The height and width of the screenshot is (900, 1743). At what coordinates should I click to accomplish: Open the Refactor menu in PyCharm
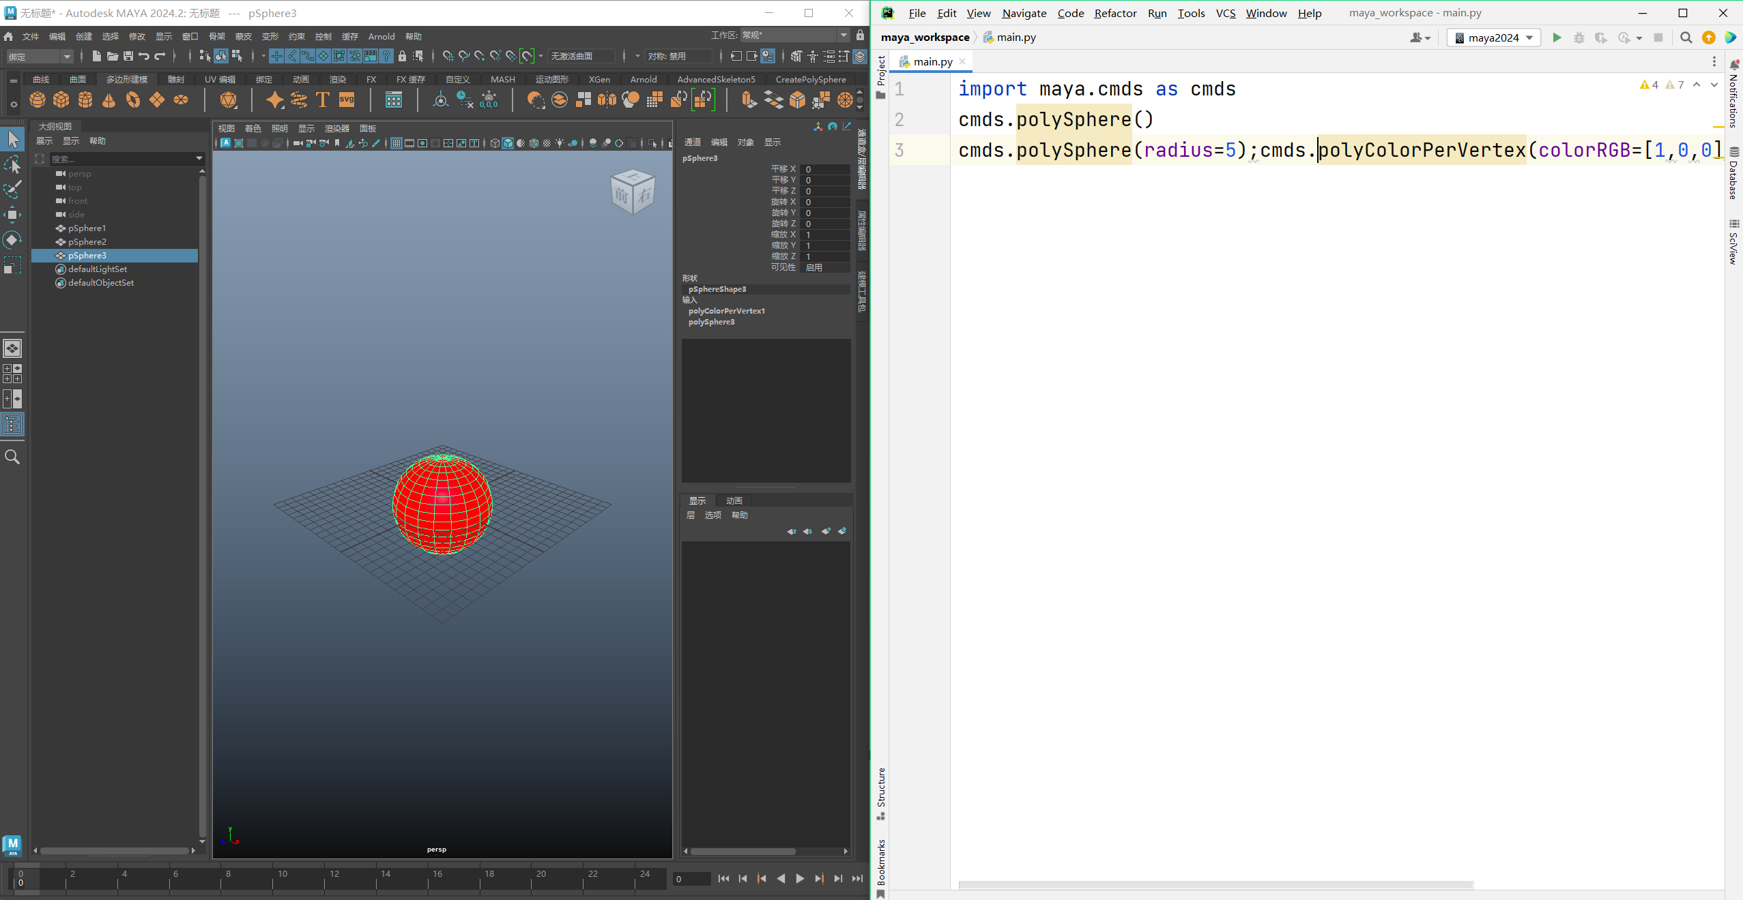coord(1115,13)
